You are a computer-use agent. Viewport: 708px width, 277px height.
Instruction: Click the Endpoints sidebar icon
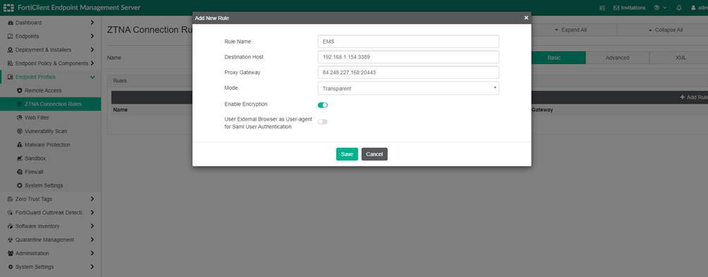[x=11, y=36]
